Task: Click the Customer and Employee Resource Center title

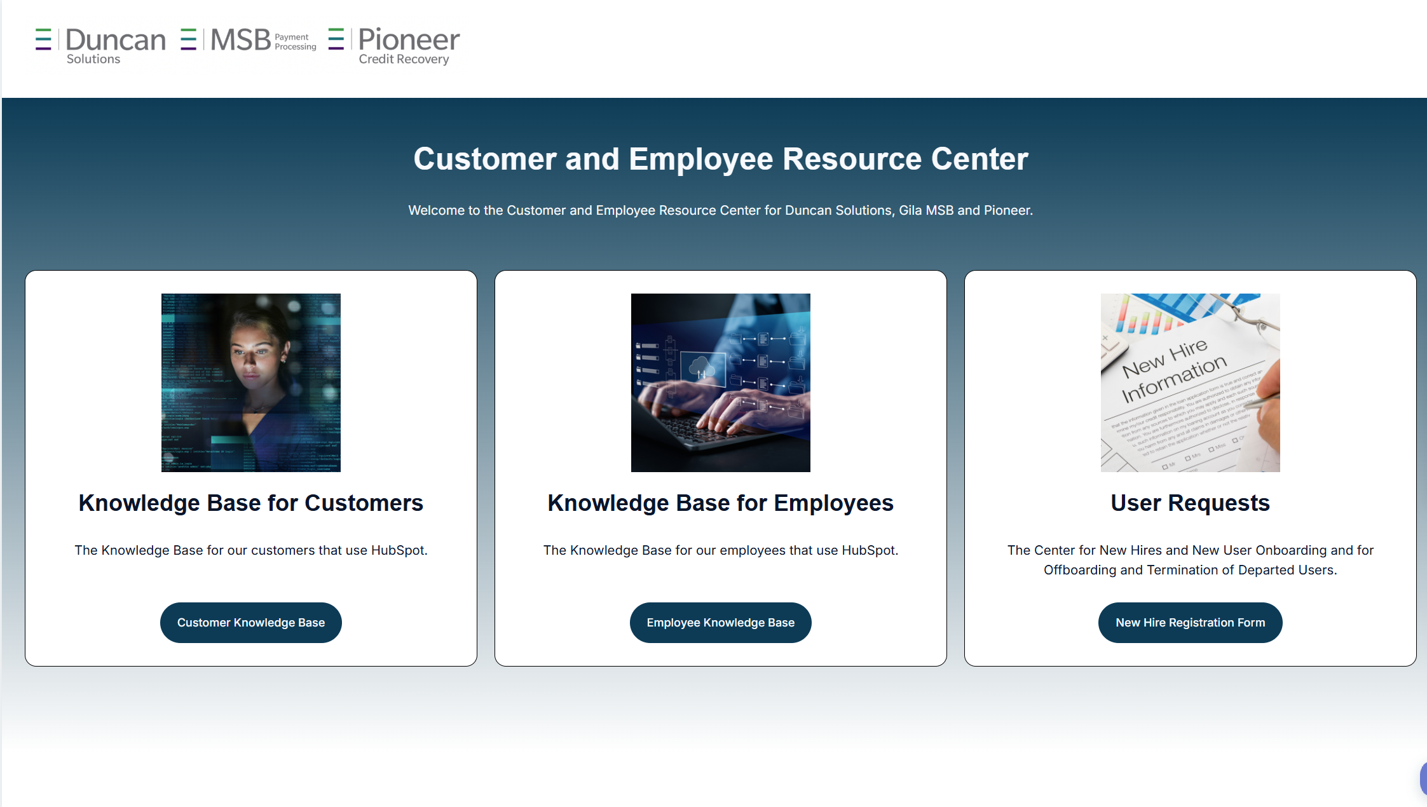Action: coord(721,159)
